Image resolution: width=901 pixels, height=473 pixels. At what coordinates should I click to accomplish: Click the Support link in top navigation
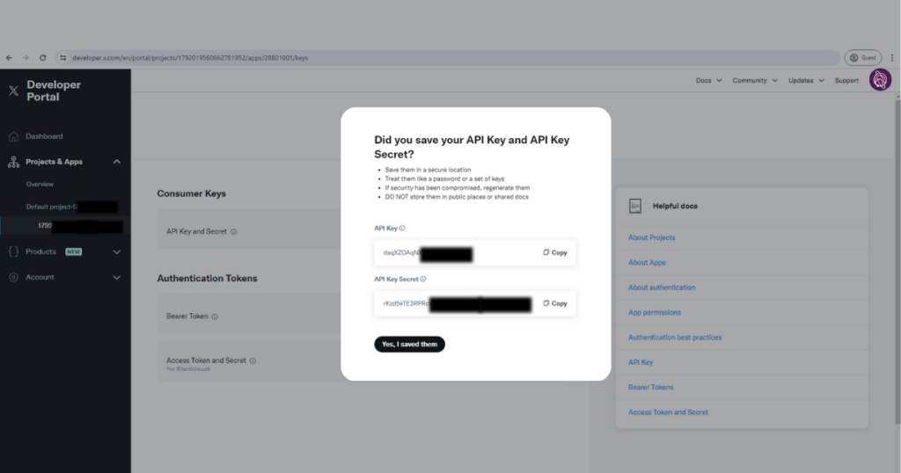(x=846, y=80)
